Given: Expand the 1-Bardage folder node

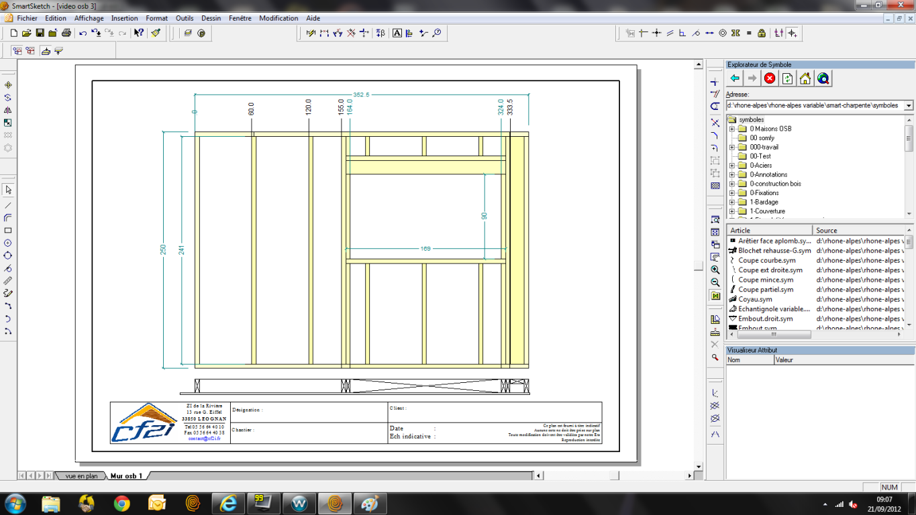Looking at the screenshot, I should [732, 202].
